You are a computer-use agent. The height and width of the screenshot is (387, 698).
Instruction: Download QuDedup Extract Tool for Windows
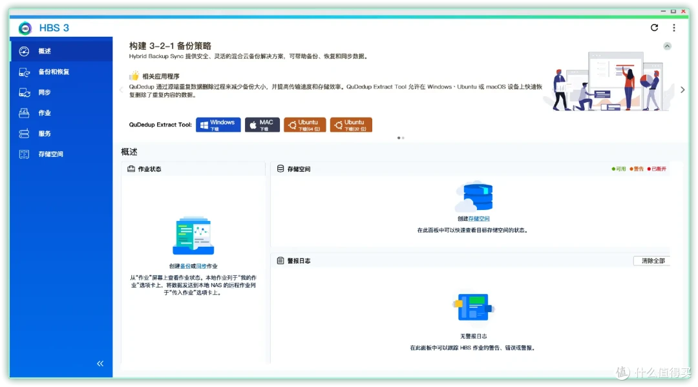[218, 125]
